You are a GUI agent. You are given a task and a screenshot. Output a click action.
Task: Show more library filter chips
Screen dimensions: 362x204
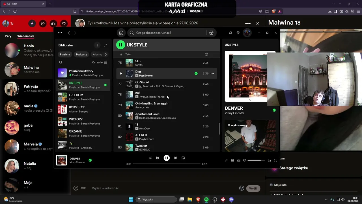point(106,54)
